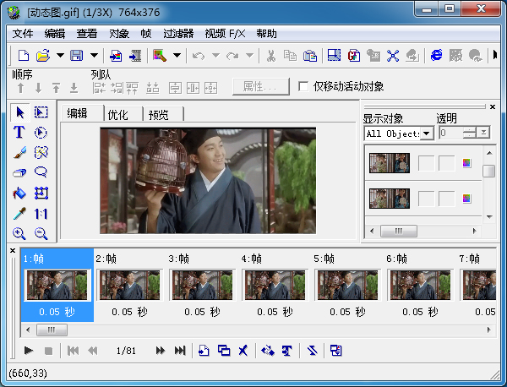Go to next frame button
Viewport: 507px width, 387px height.
160,350
